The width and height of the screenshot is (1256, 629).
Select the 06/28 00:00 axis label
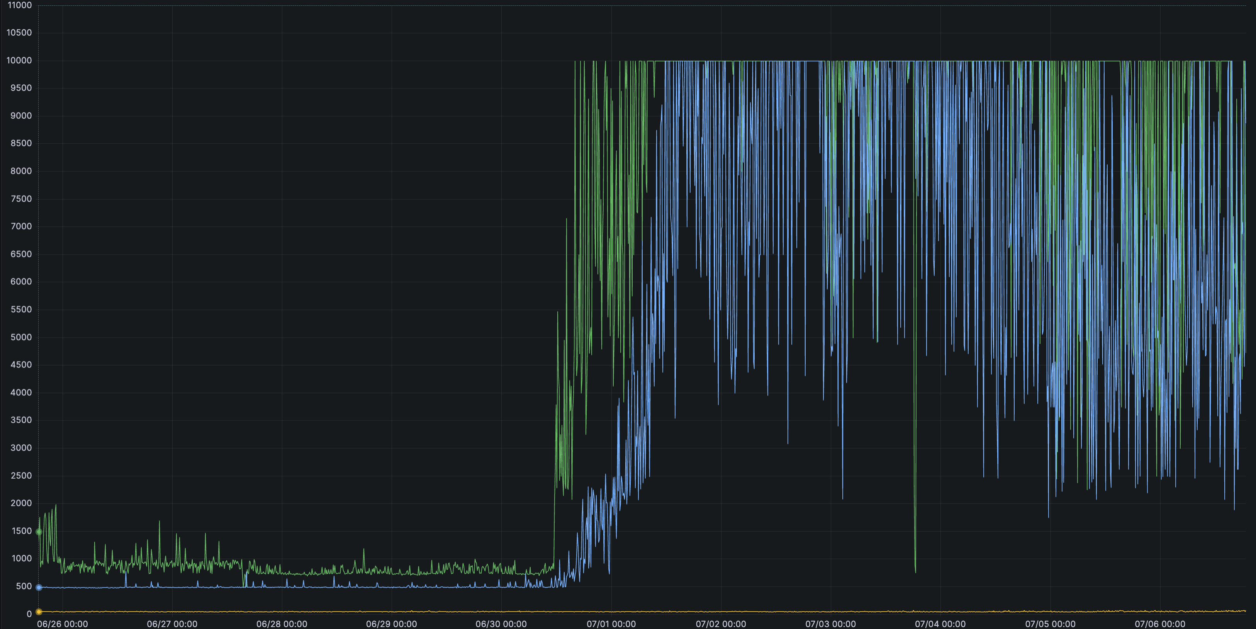[x=282, y=624]
